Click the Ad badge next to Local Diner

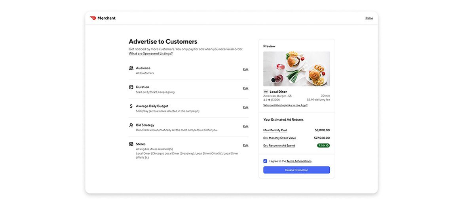pos(266,91)
